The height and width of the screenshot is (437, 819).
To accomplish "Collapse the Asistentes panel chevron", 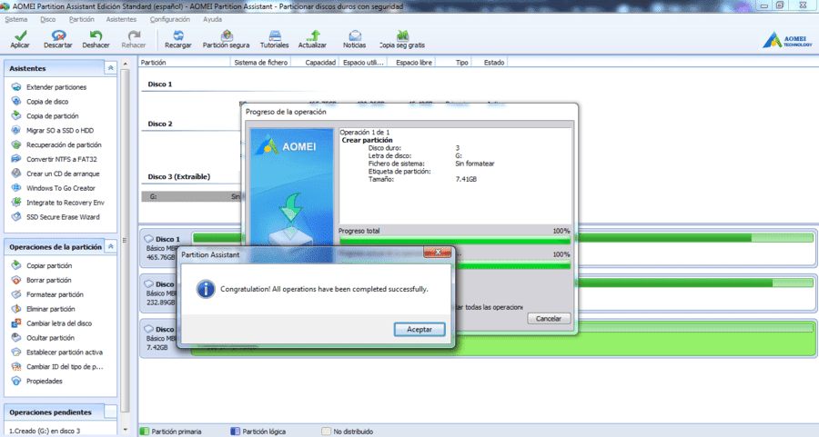I will point(110,68).
